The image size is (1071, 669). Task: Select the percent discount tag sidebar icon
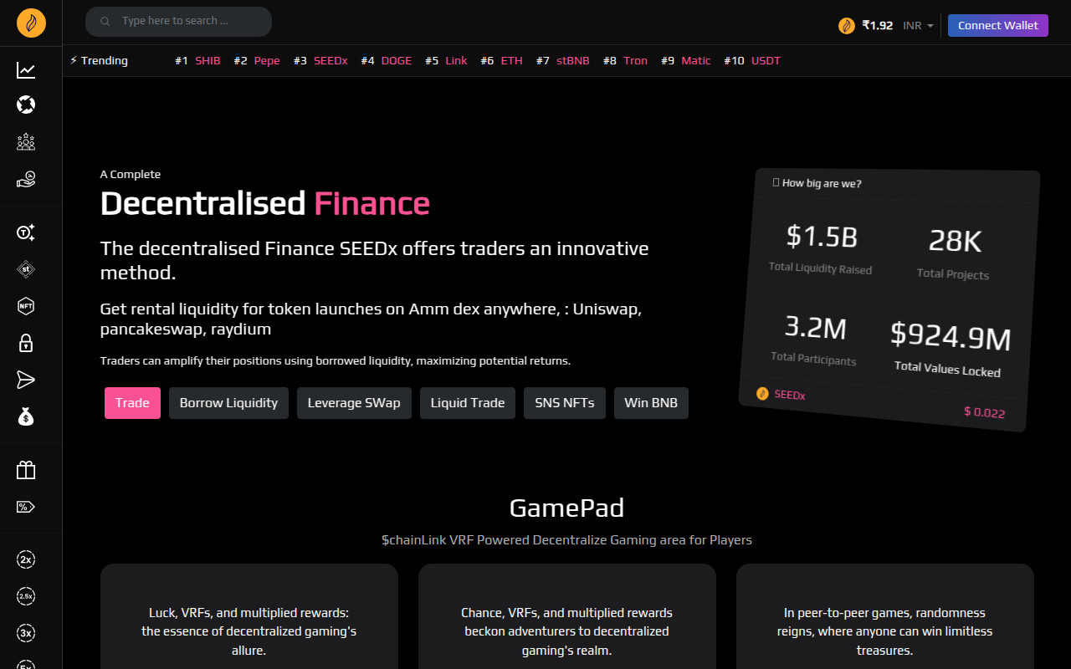[x=26, y=507]
